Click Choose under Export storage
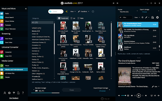This screenshot has width=162, height=101. coord(144,12)
